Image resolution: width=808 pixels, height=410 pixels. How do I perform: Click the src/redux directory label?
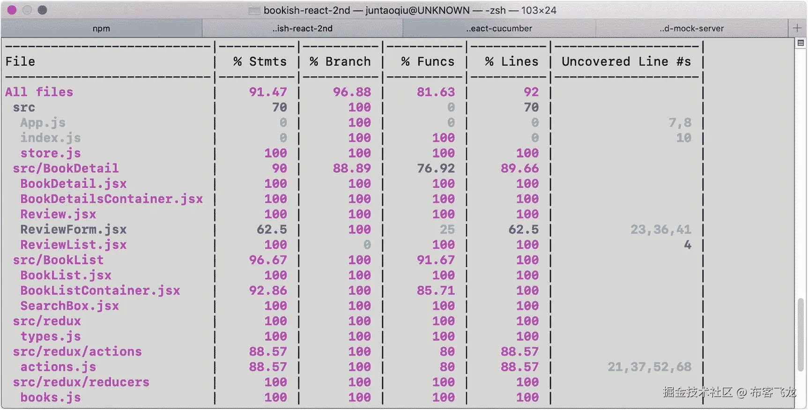click(x=47, y=321)
